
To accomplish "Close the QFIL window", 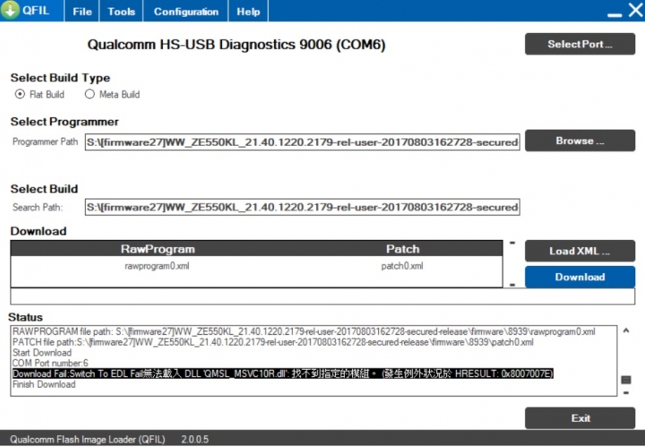I will (635, 10).
